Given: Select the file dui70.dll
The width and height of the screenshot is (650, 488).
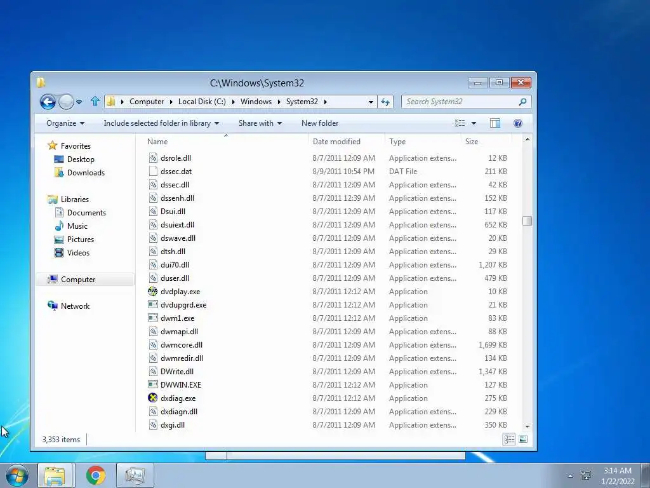Looking at the screenshot, I should 175,265.
